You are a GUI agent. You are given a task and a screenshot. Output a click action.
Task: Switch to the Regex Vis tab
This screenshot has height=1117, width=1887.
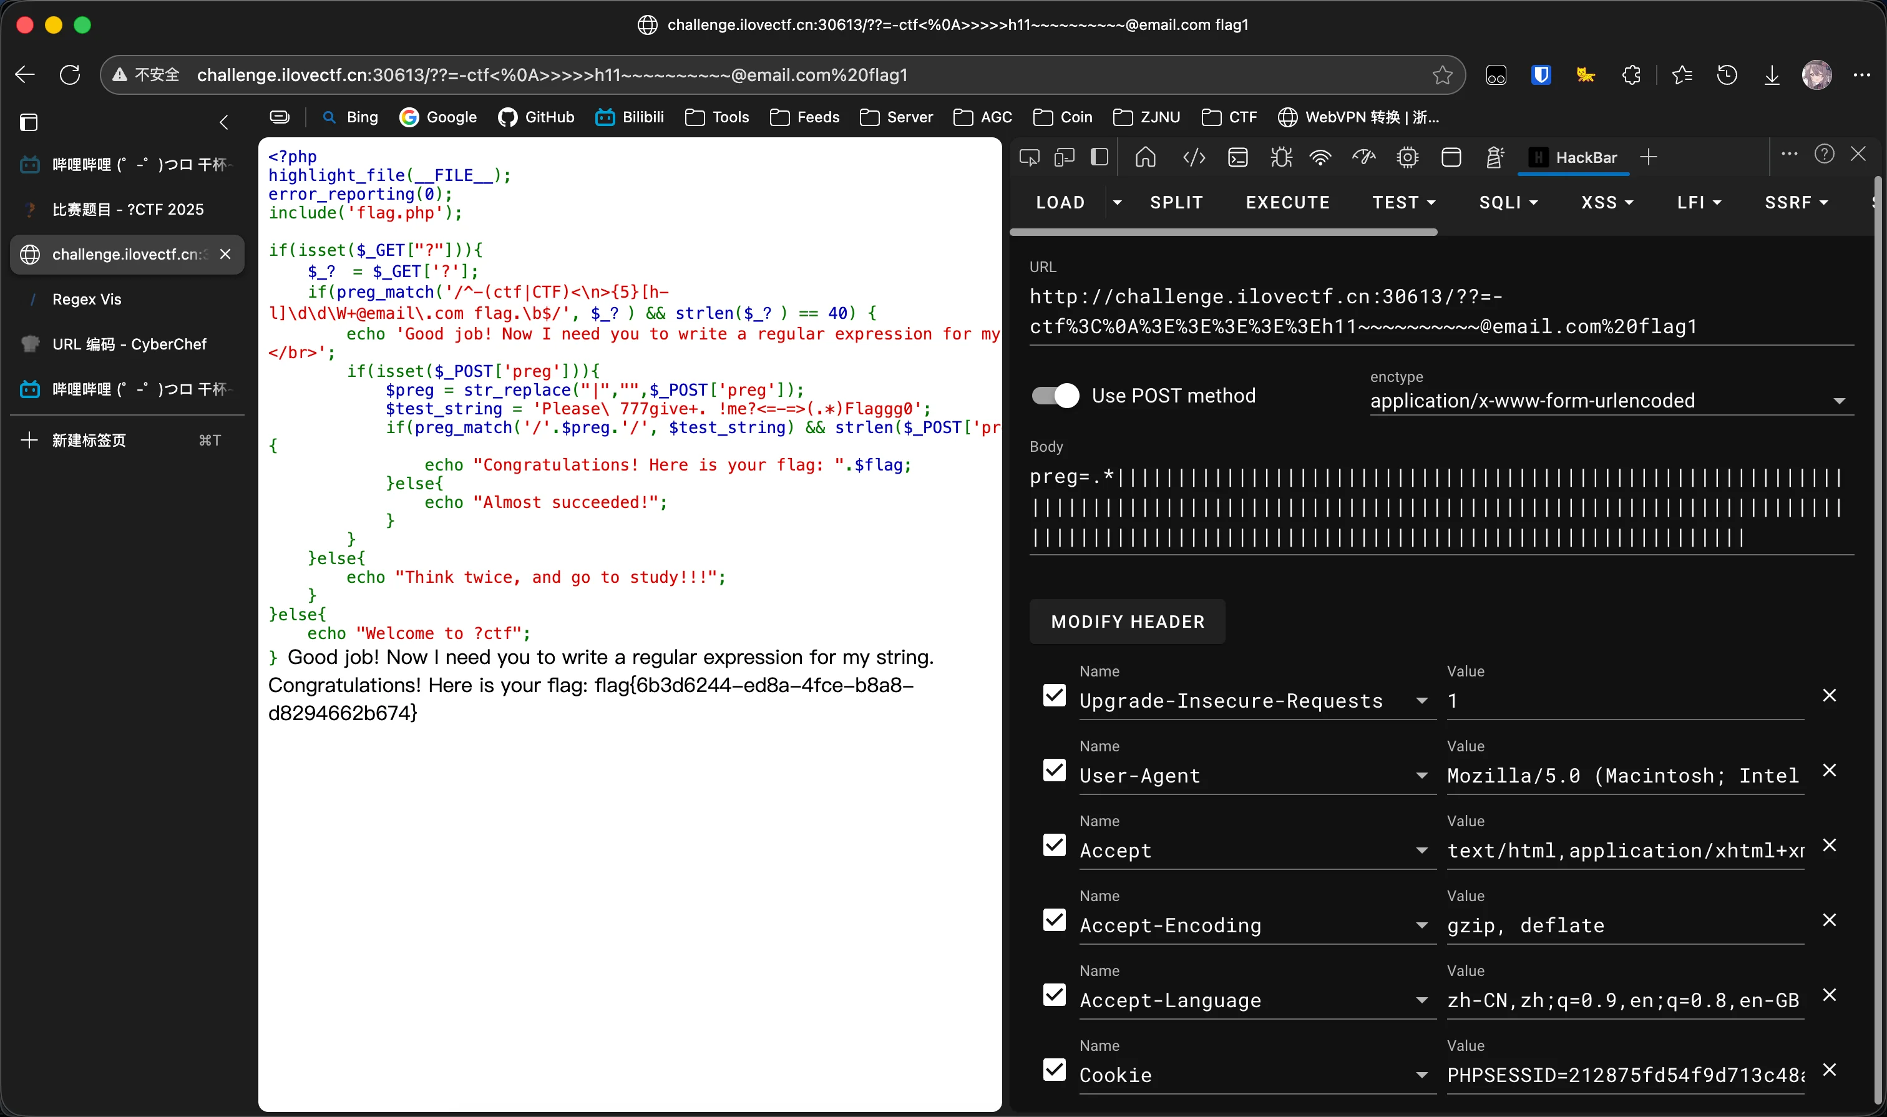pyautogui.click(x=87, y=299)
